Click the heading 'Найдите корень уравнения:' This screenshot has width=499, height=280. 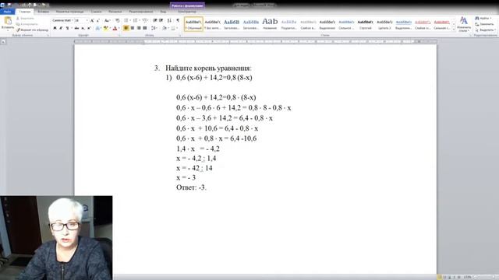[208, 68]
